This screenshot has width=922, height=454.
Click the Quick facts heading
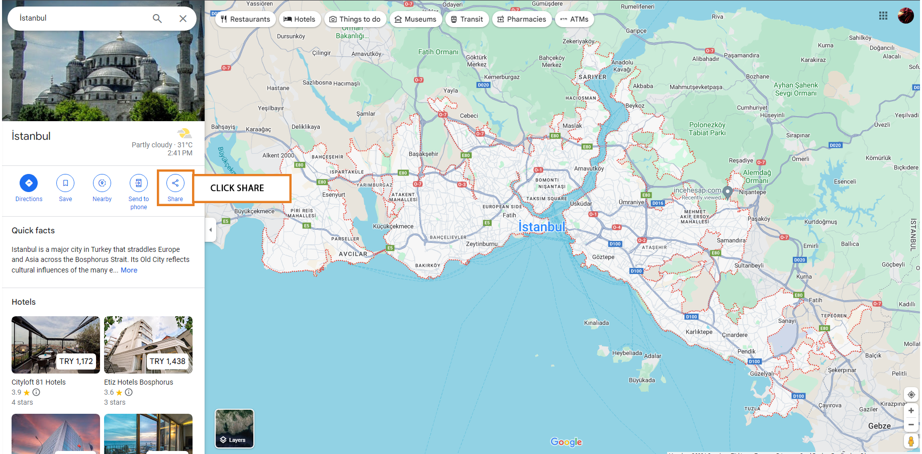coord(33,230)
